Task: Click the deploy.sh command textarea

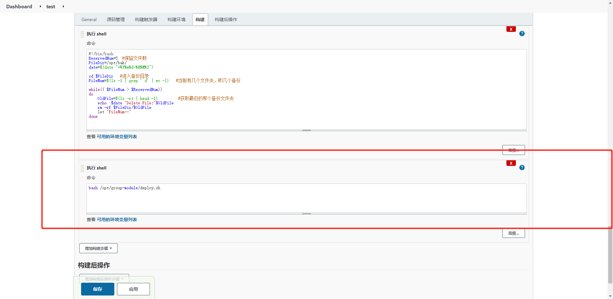Action: pyautogui.click(x=306, y=198)
